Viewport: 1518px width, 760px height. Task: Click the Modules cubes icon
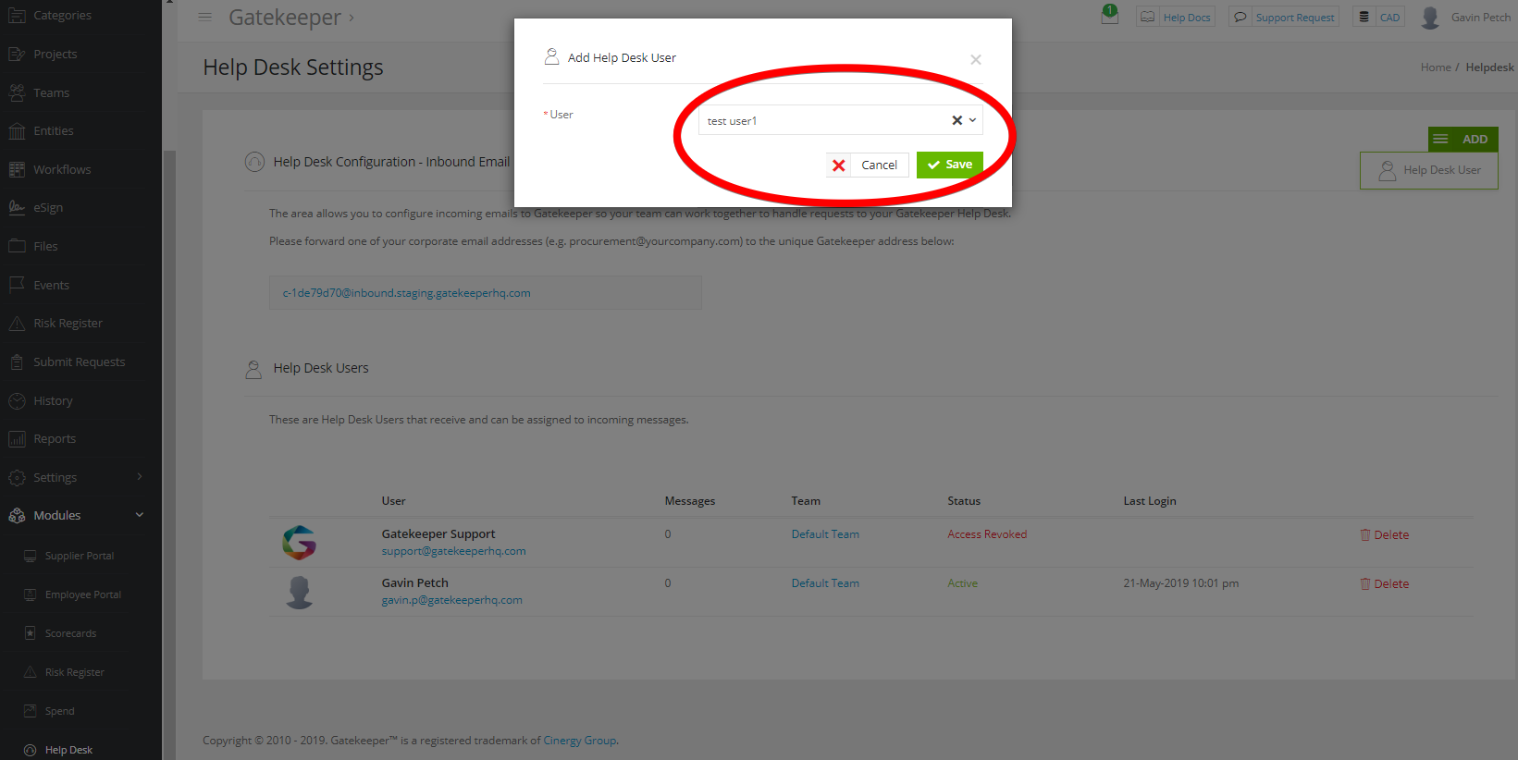click(x=17, y=516)
